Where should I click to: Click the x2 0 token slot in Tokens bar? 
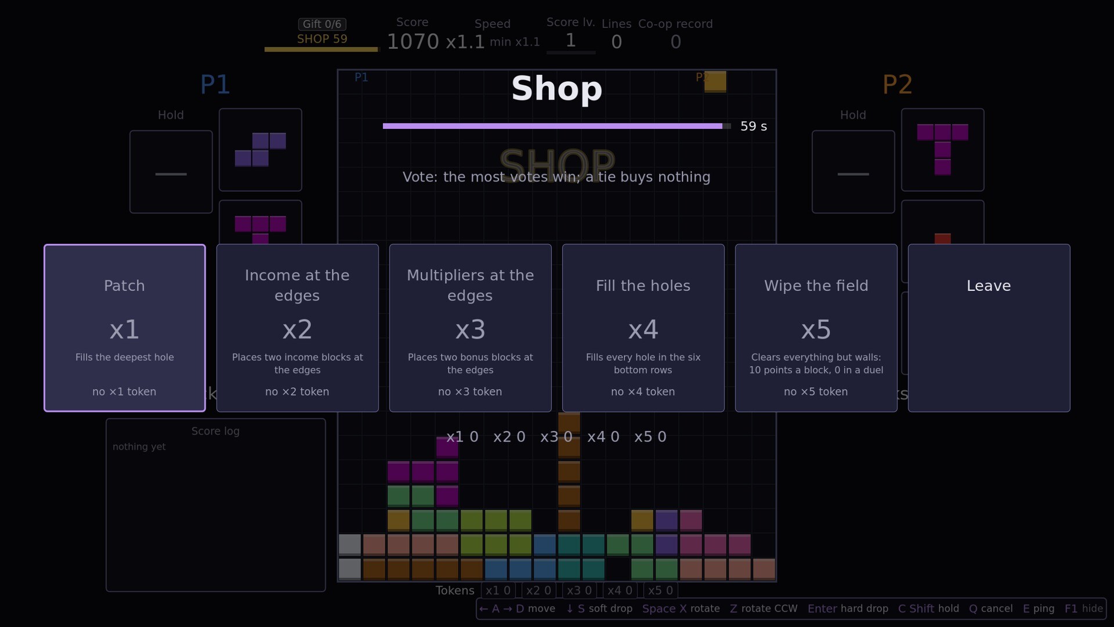538,590
